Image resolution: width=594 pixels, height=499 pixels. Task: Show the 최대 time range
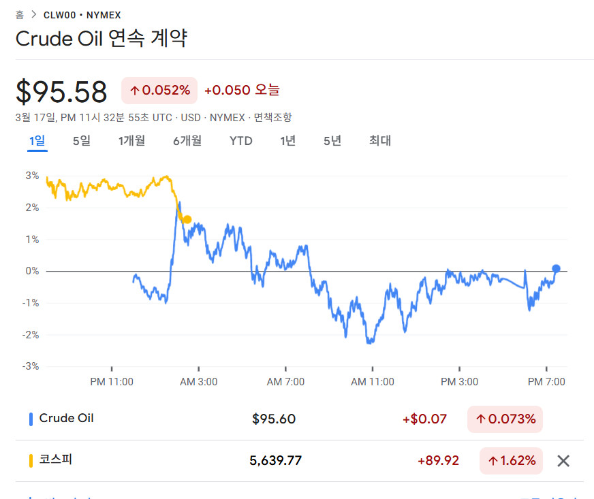click(380, 141)
